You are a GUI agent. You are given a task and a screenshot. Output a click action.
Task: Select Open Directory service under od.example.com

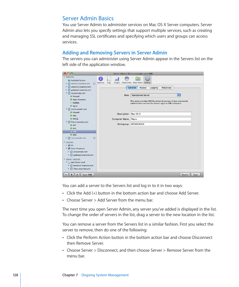pos(79,100)
